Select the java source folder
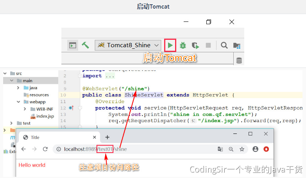This screenshot has height=178, width=306. [x=30, y=88]
